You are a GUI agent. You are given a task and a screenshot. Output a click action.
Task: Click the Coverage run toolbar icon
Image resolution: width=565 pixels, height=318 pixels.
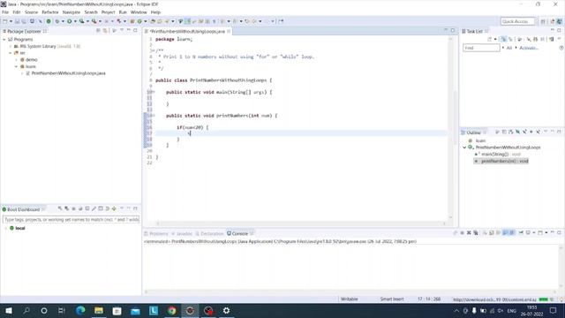tap(82, 21)
